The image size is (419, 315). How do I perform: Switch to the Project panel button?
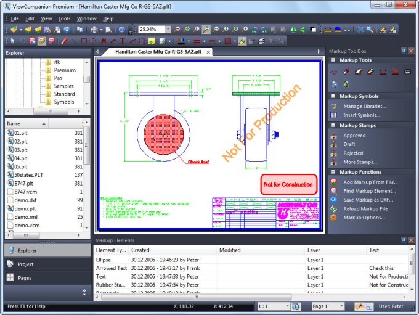[x=26, y=264]
